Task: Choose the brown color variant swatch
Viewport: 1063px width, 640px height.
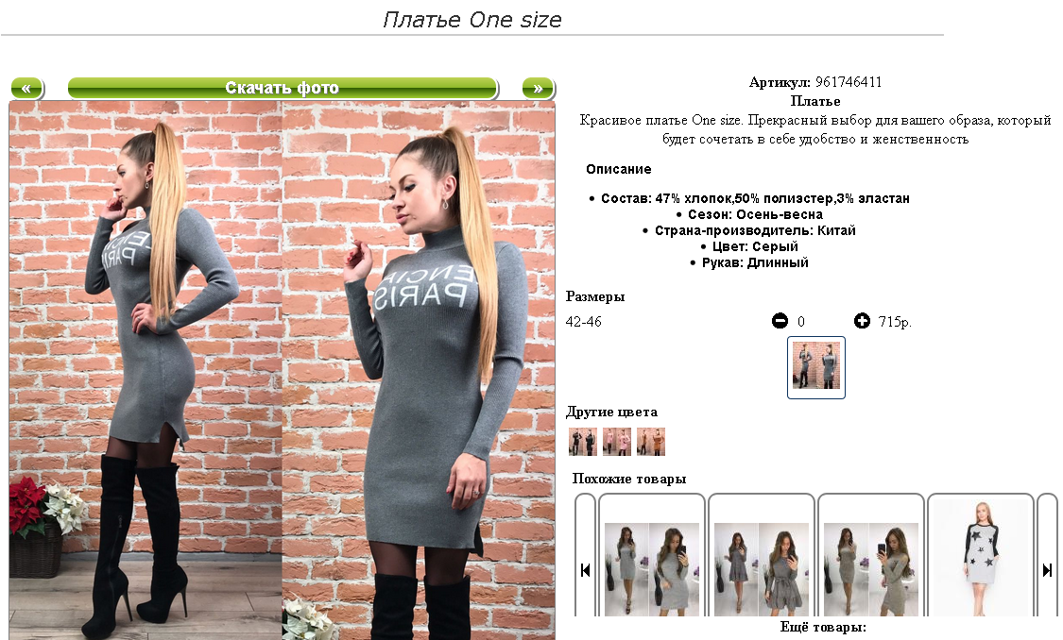Action: 651,442
